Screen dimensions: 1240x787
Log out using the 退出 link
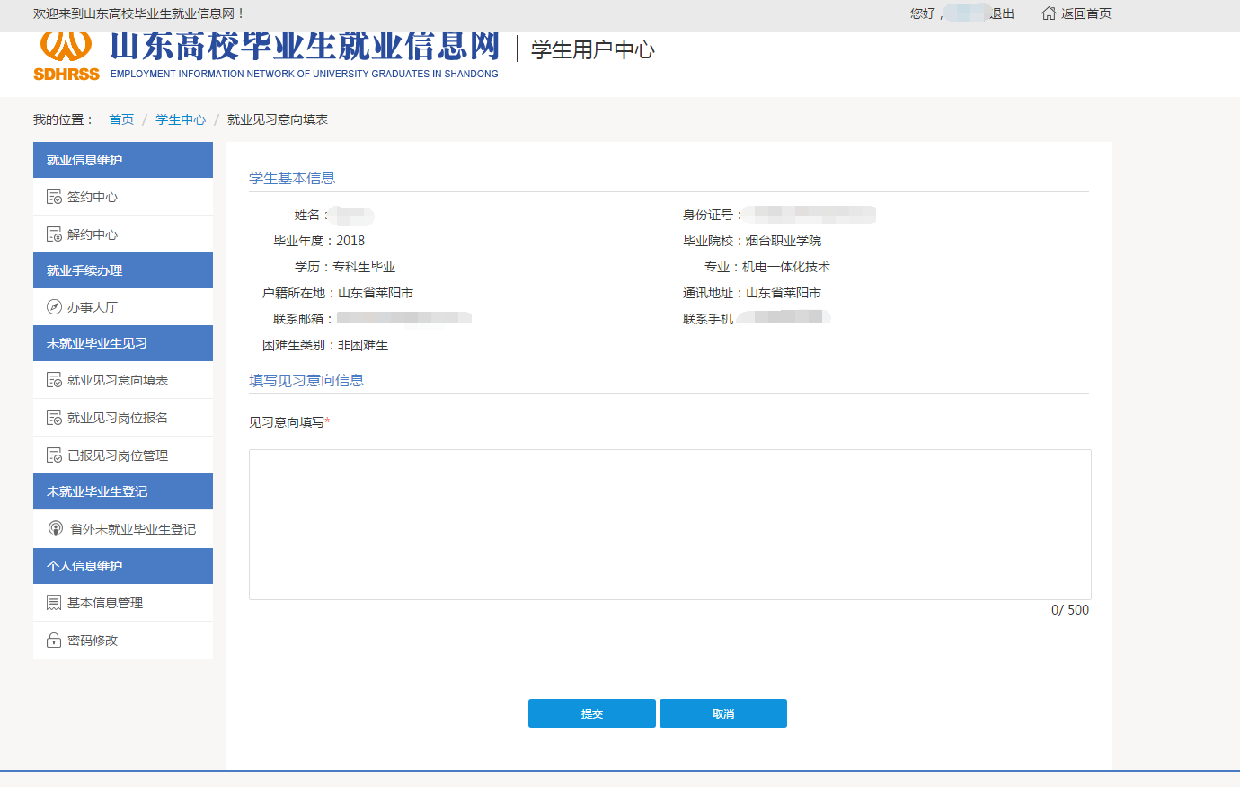coord(1003,13)
